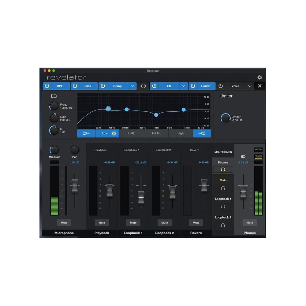The image size is (306, 306).
Task: Select the Limiter tab
Action: pos(206,86)
